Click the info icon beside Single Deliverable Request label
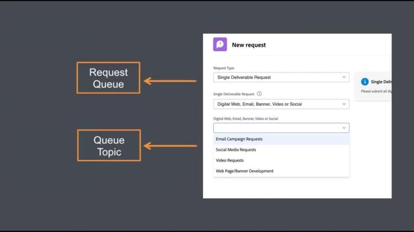Image resolution: width=414 pixels, height=232 pixels. 259,94
